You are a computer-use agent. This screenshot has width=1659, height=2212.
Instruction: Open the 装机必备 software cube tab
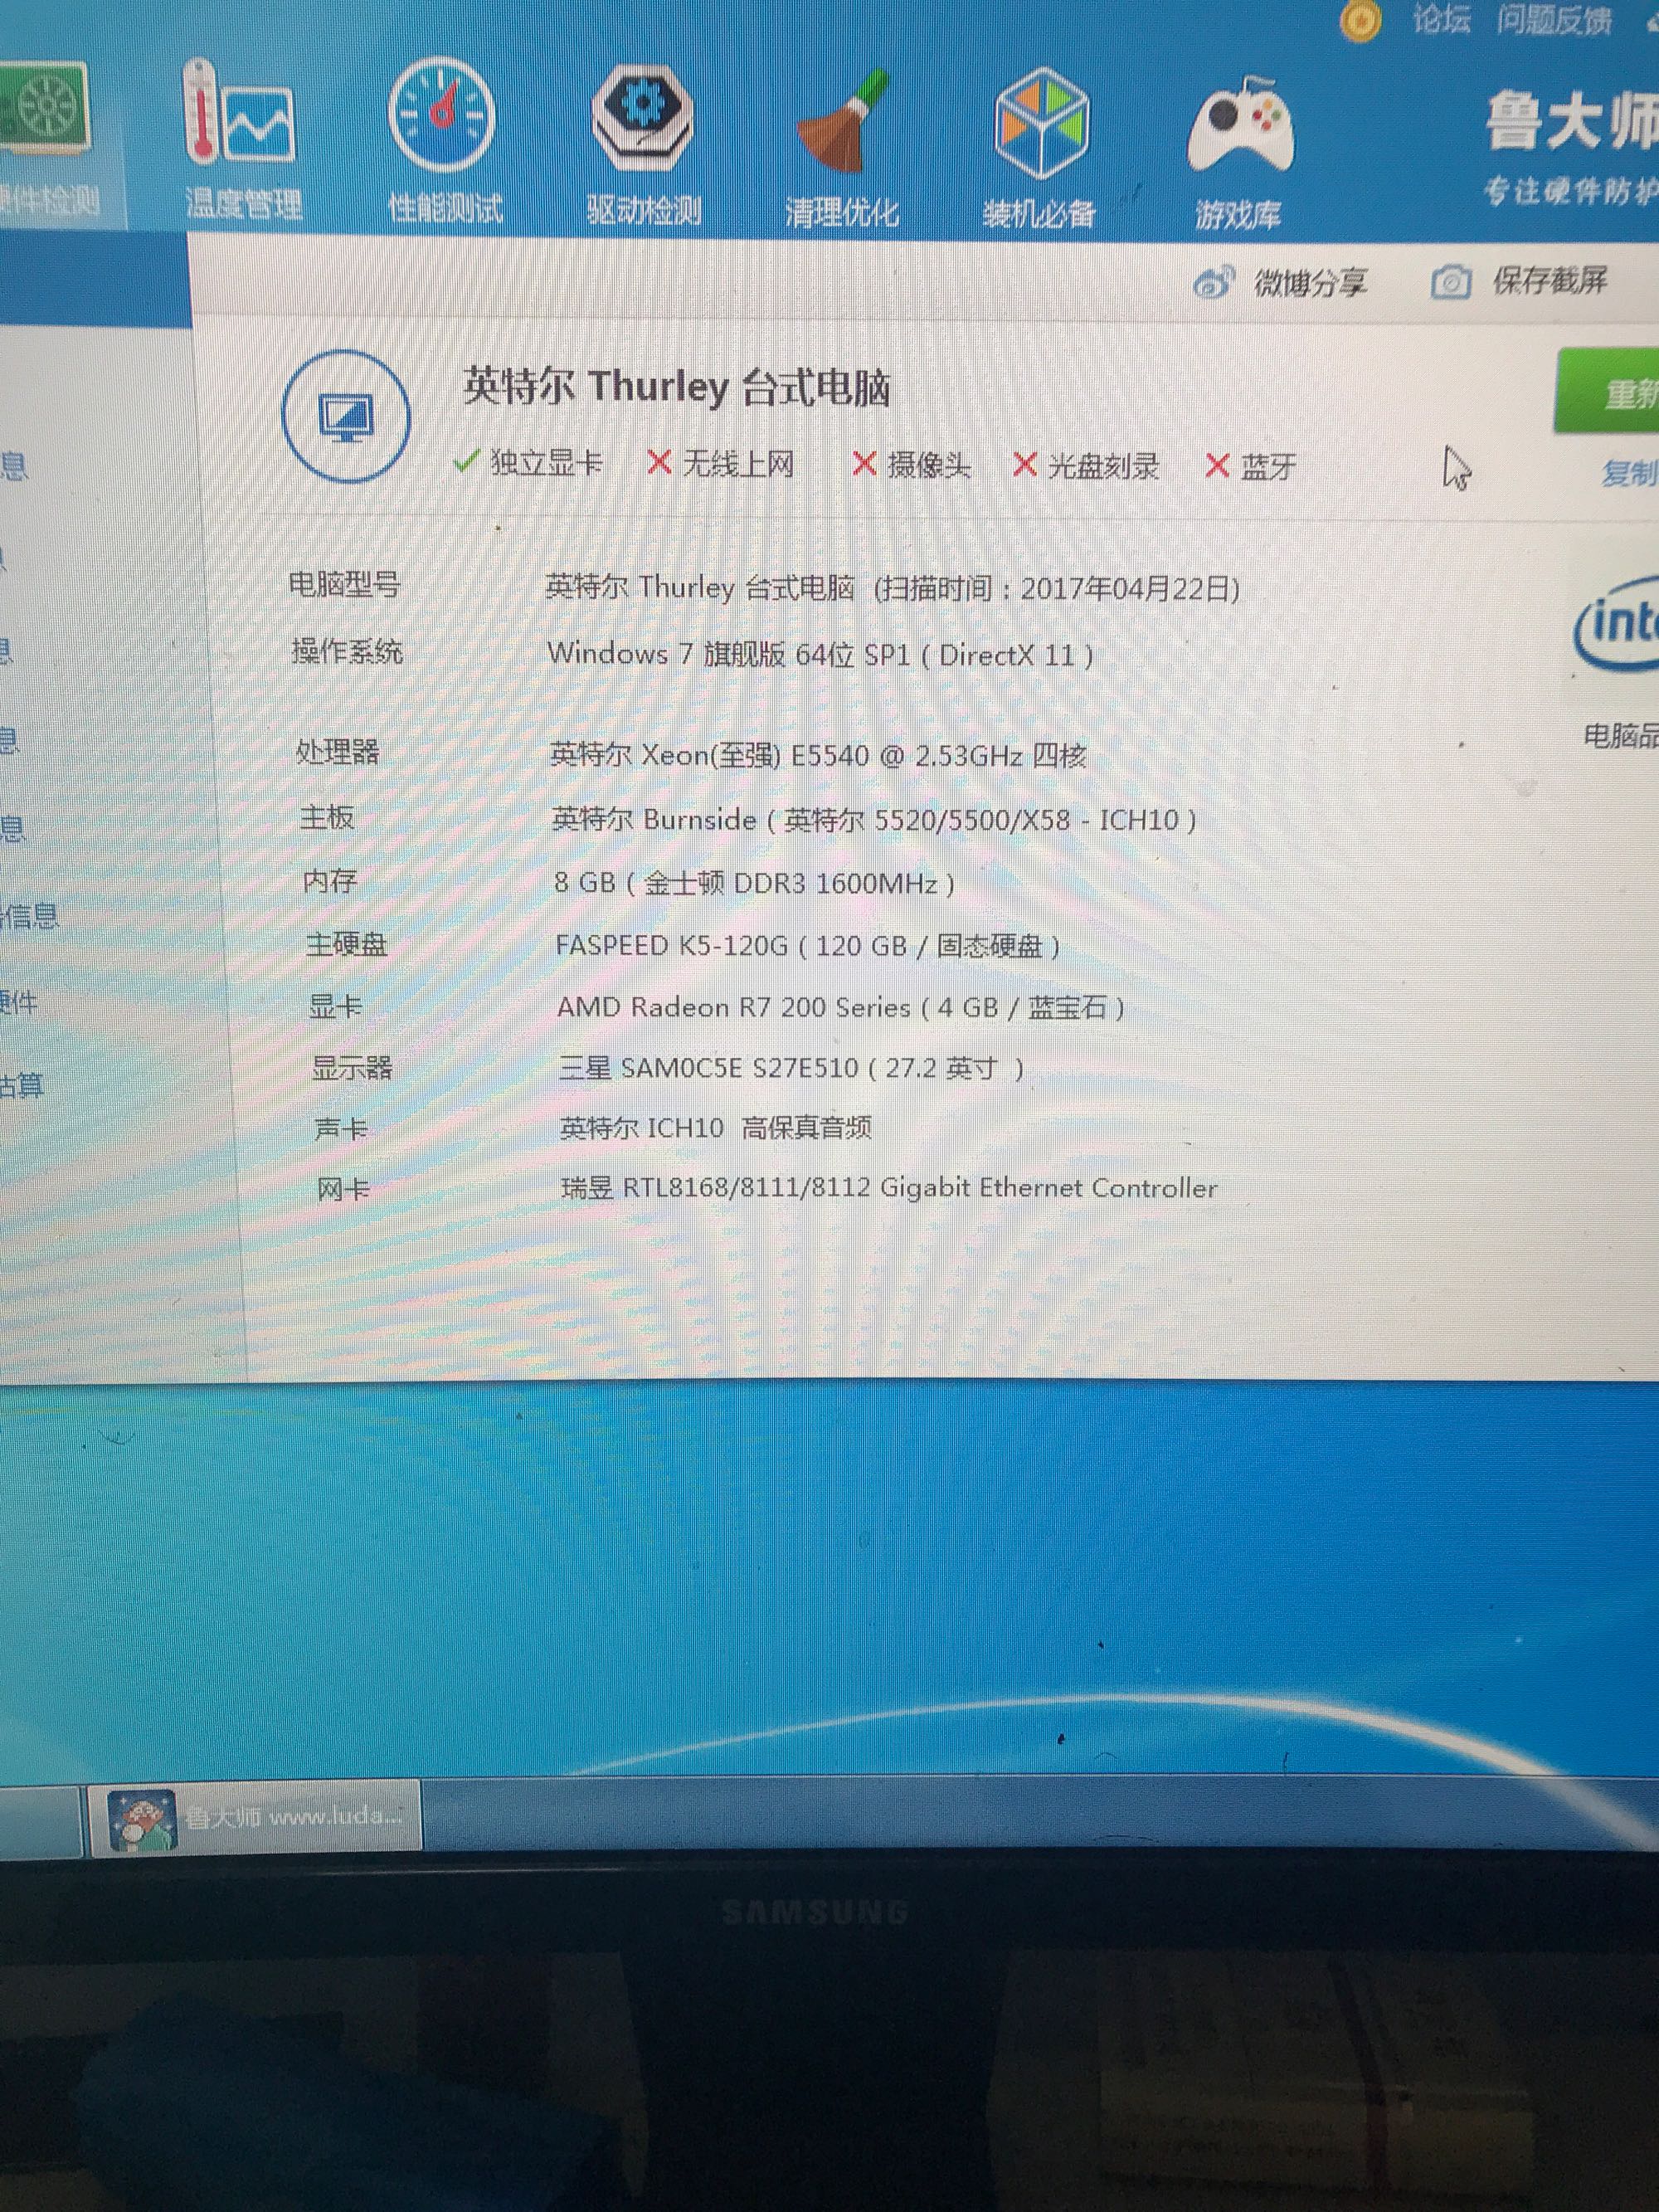click(x=1039, y=148)
